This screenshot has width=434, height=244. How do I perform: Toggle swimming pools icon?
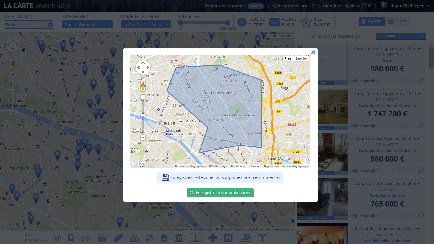point(245,238)
